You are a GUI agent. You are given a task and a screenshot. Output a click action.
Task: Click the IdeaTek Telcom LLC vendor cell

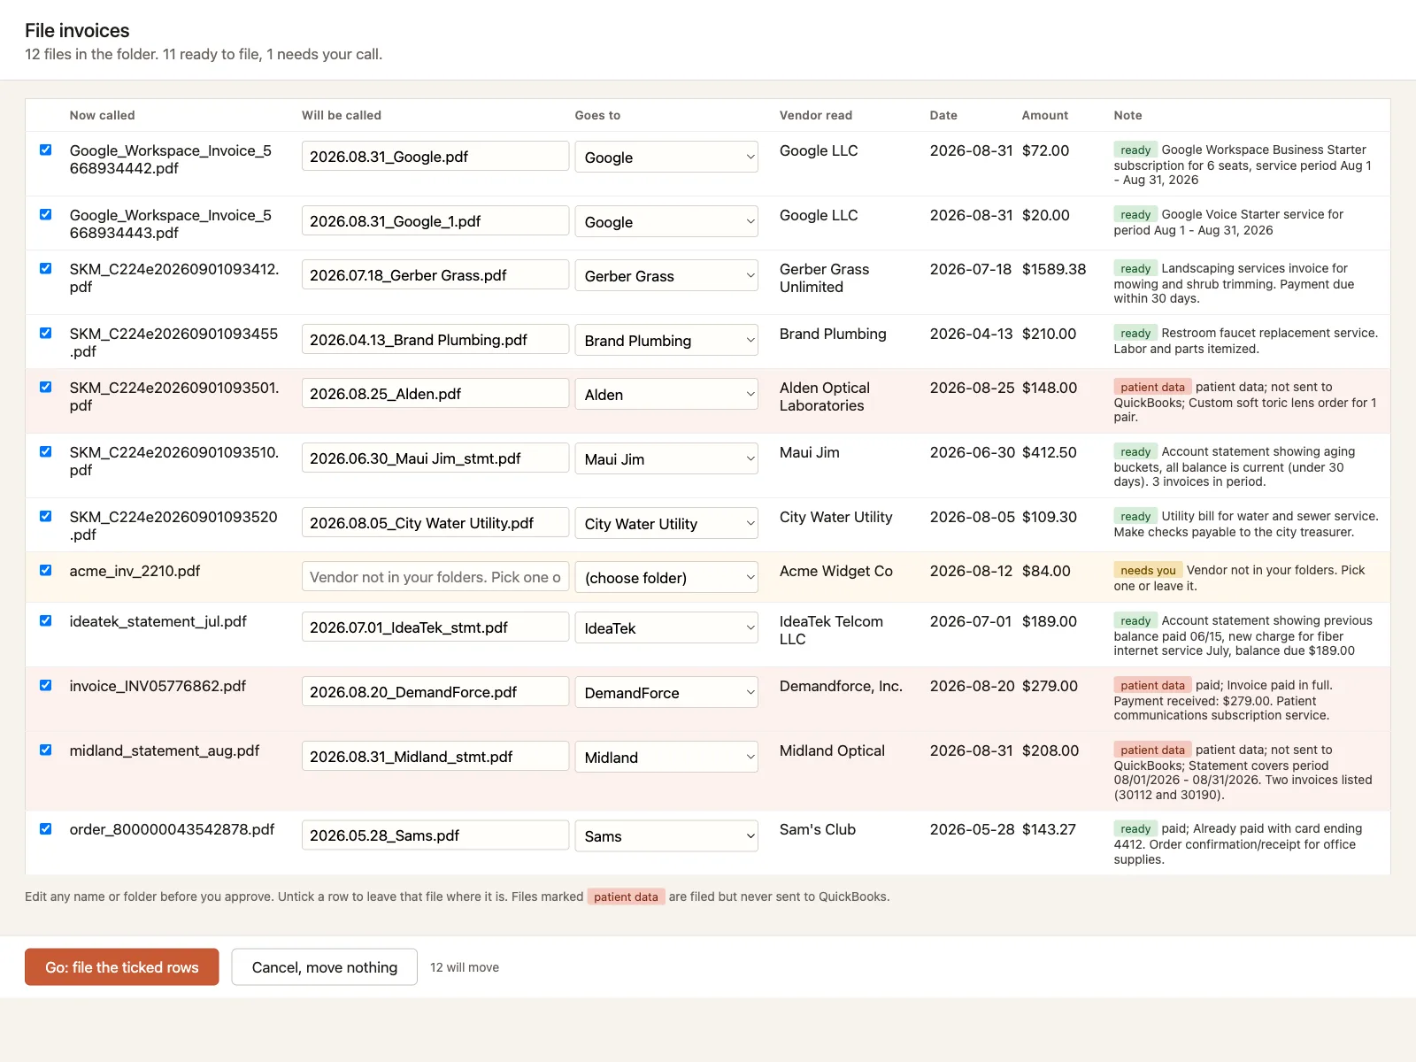click(831, 630)
